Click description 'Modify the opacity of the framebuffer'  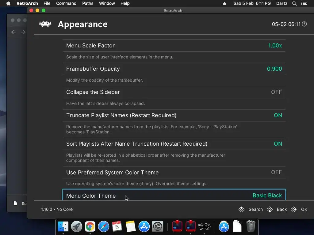[x=105, y=80]
